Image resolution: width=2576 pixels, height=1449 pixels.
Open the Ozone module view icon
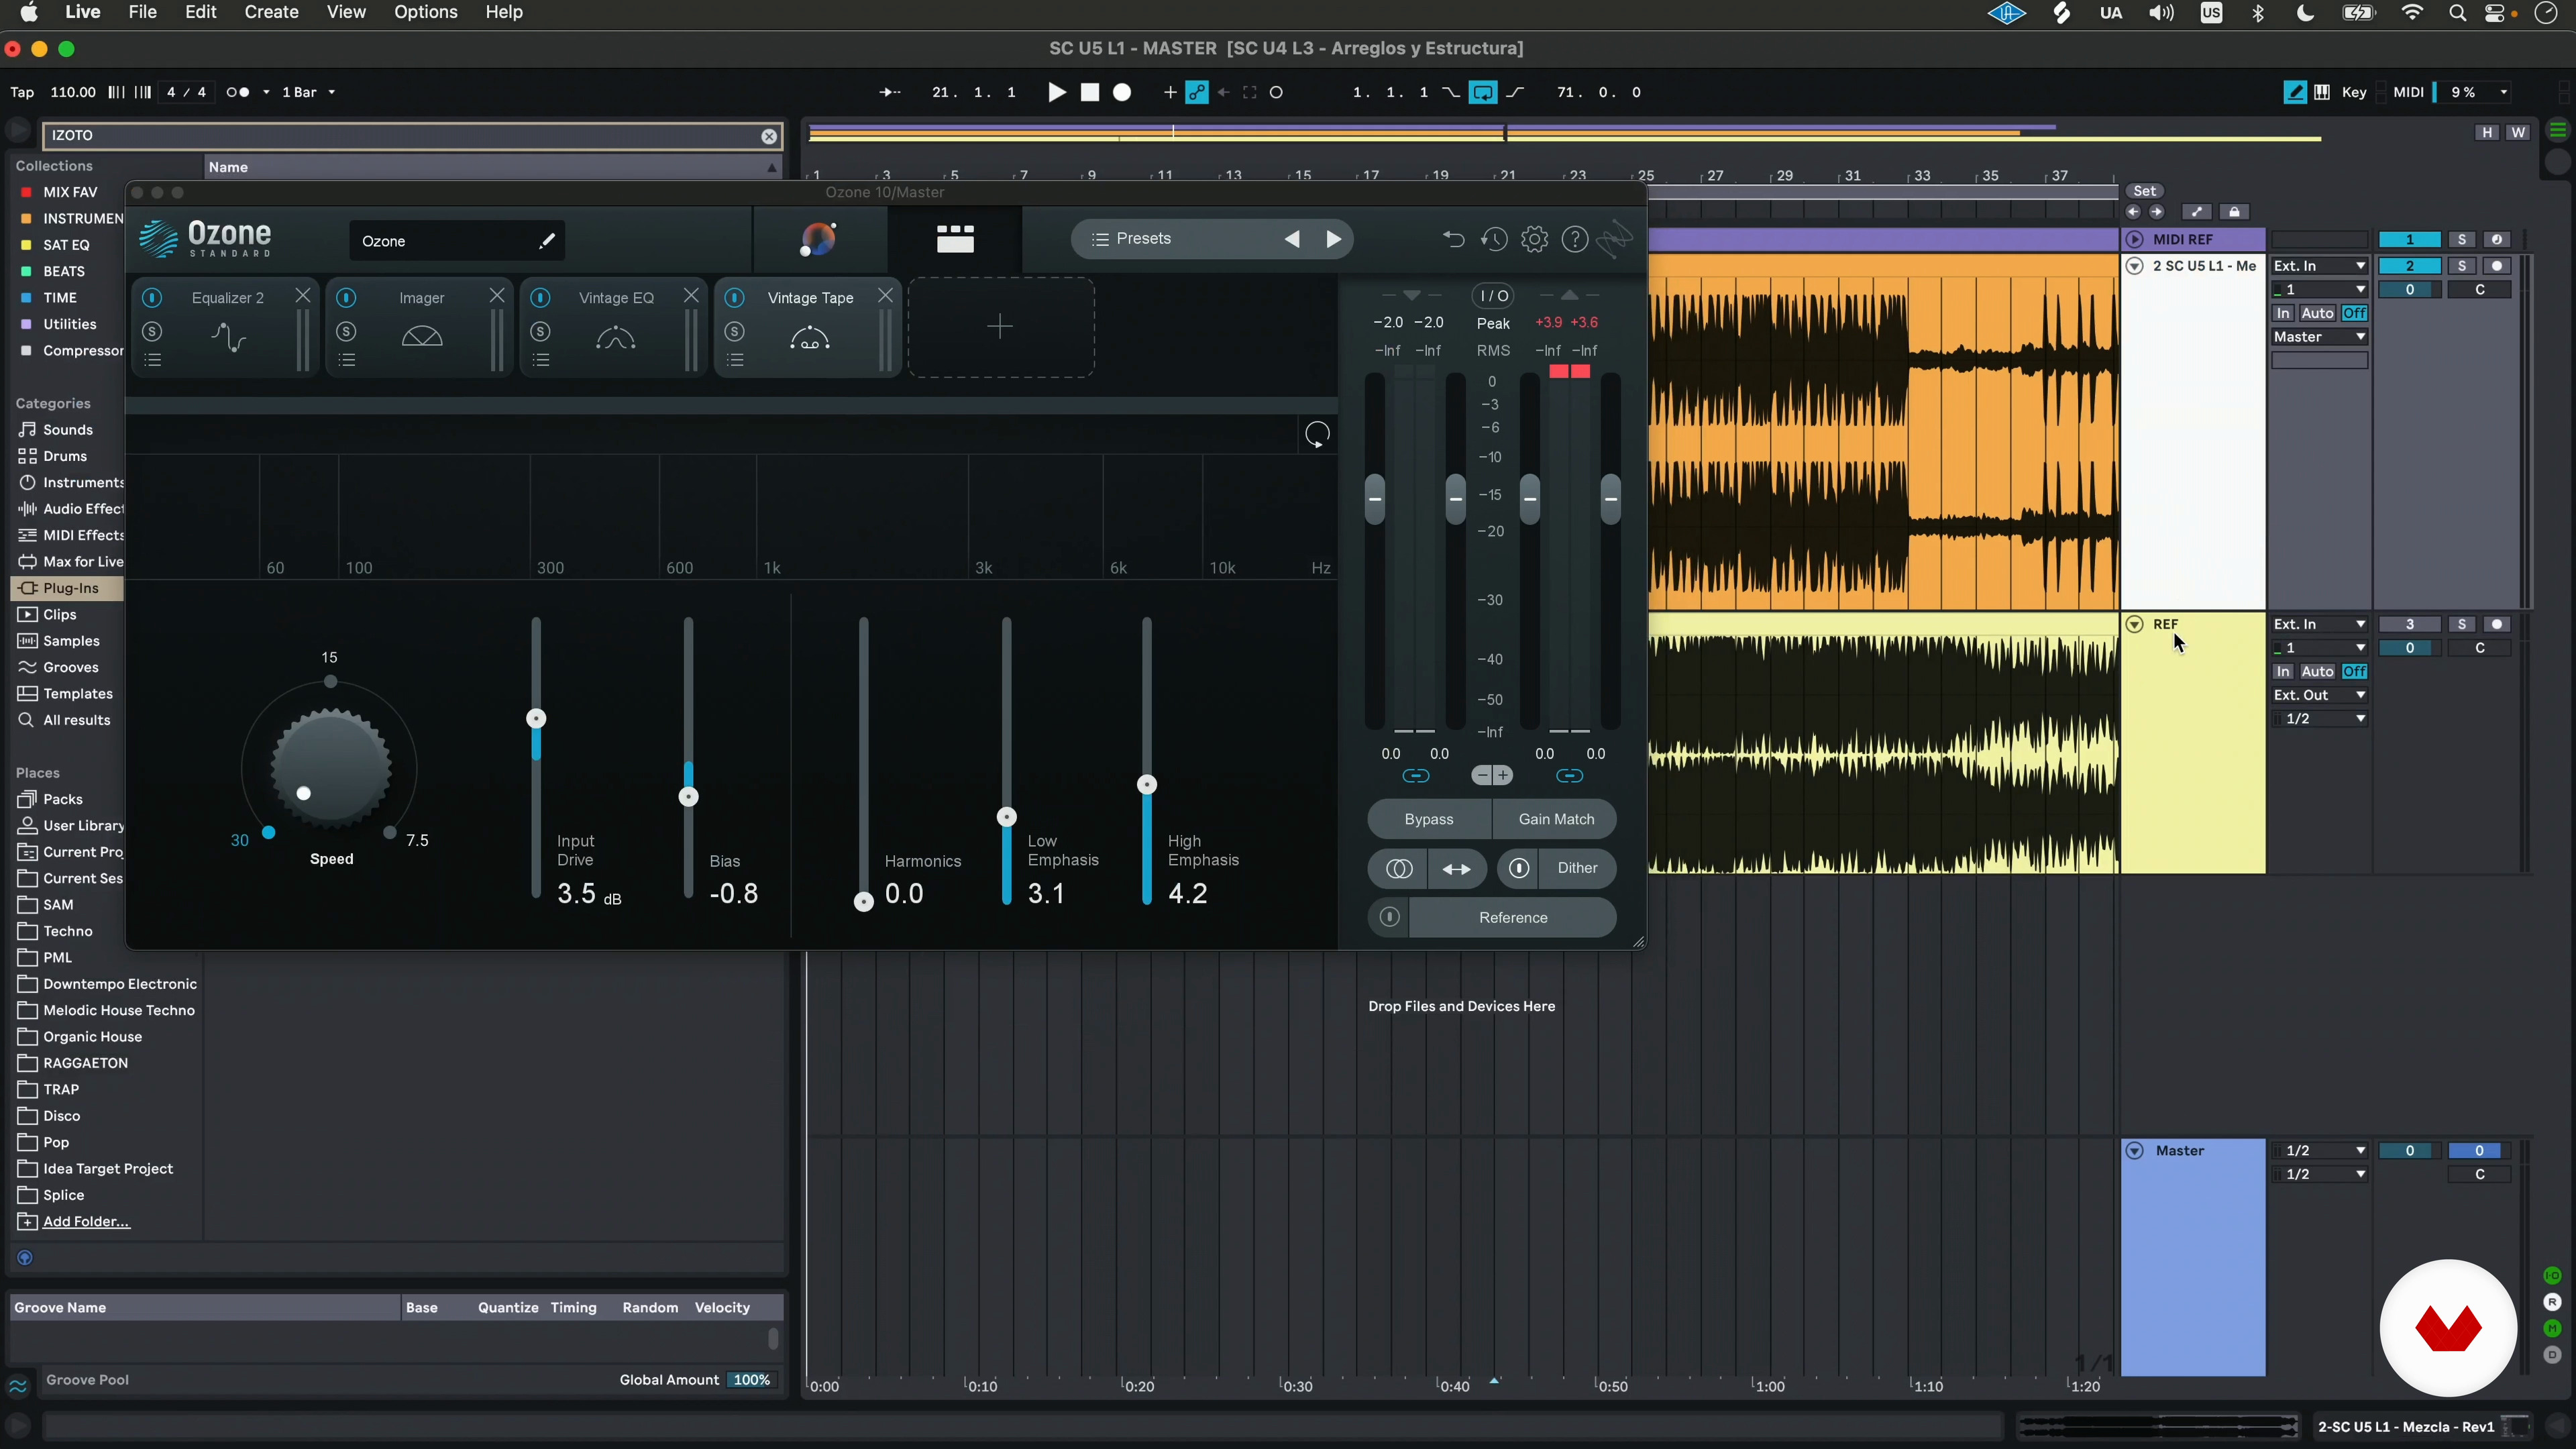[x=955, y=239]
